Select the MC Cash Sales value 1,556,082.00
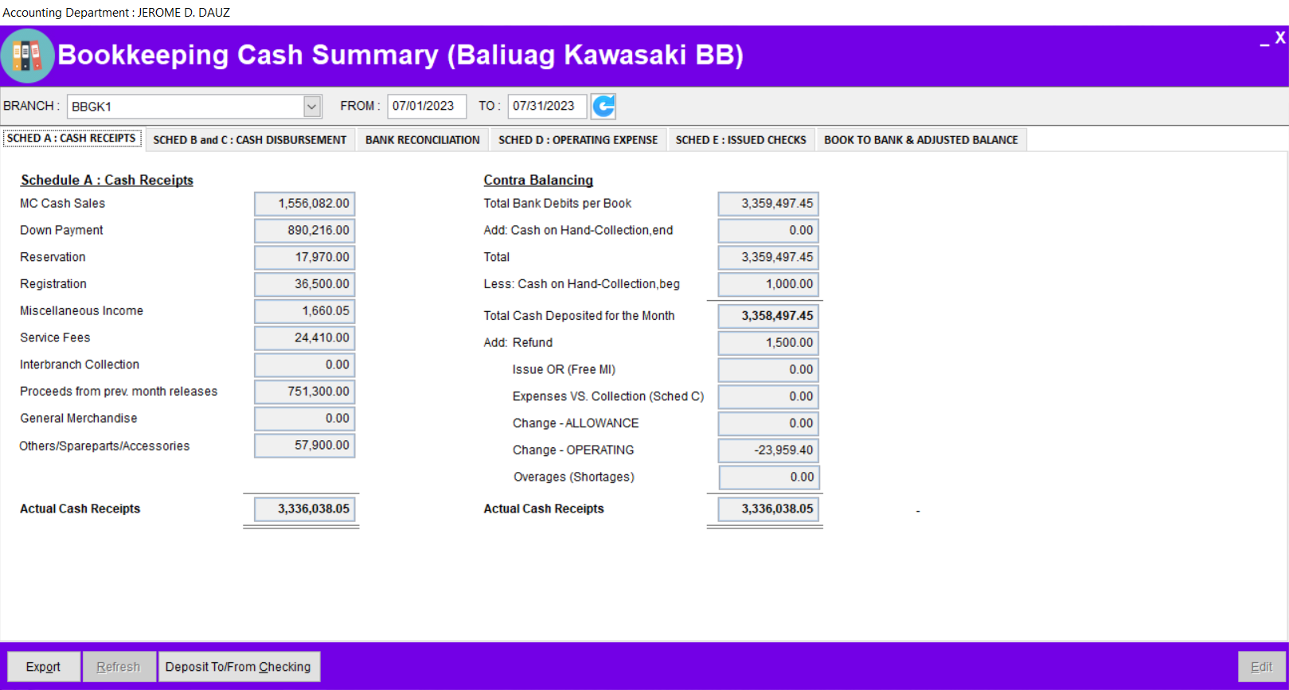 tap(305, 204)
